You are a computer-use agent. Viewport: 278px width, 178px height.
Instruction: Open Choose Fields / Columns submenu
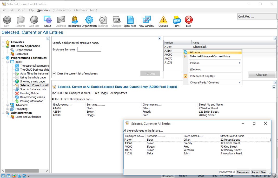coord(204,83)
